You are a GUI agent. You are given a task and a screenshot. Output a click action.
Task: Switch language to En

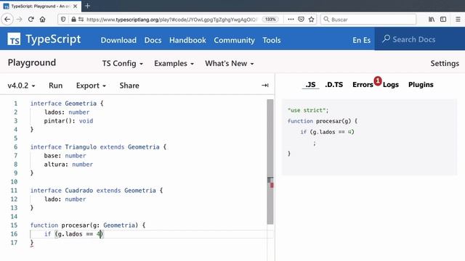(x=357, y=40)
